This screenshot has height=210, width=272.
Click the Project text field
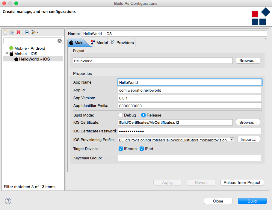153,61
